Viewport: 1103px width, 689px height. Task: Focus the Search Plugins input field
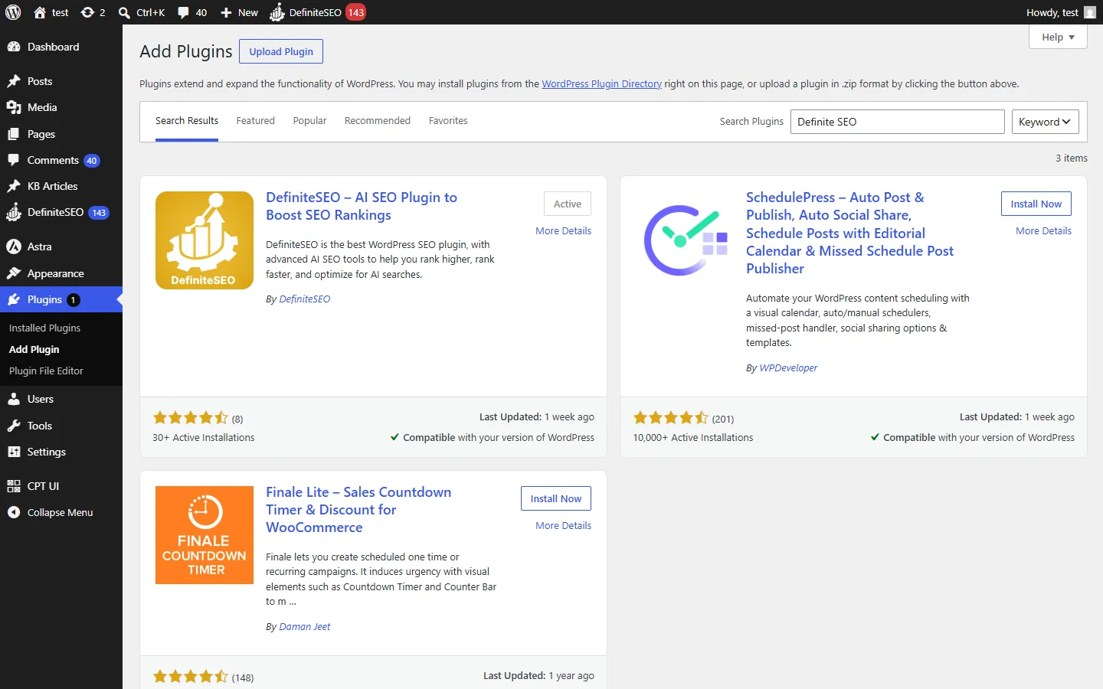897,122
